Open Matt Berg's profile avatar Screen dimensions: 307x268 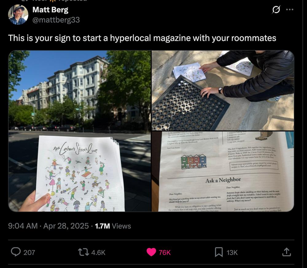coord(18,14)
